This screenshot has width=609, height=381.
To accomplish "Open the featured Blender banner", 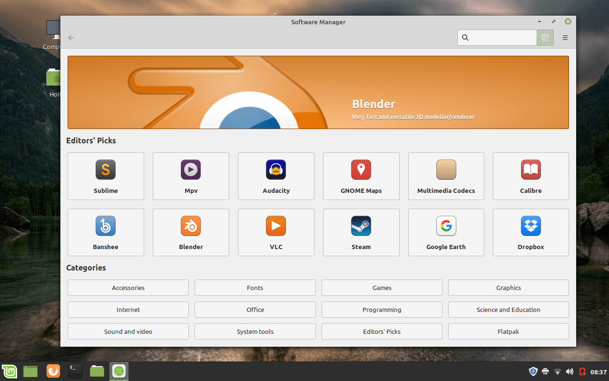I will click(318, 92).
